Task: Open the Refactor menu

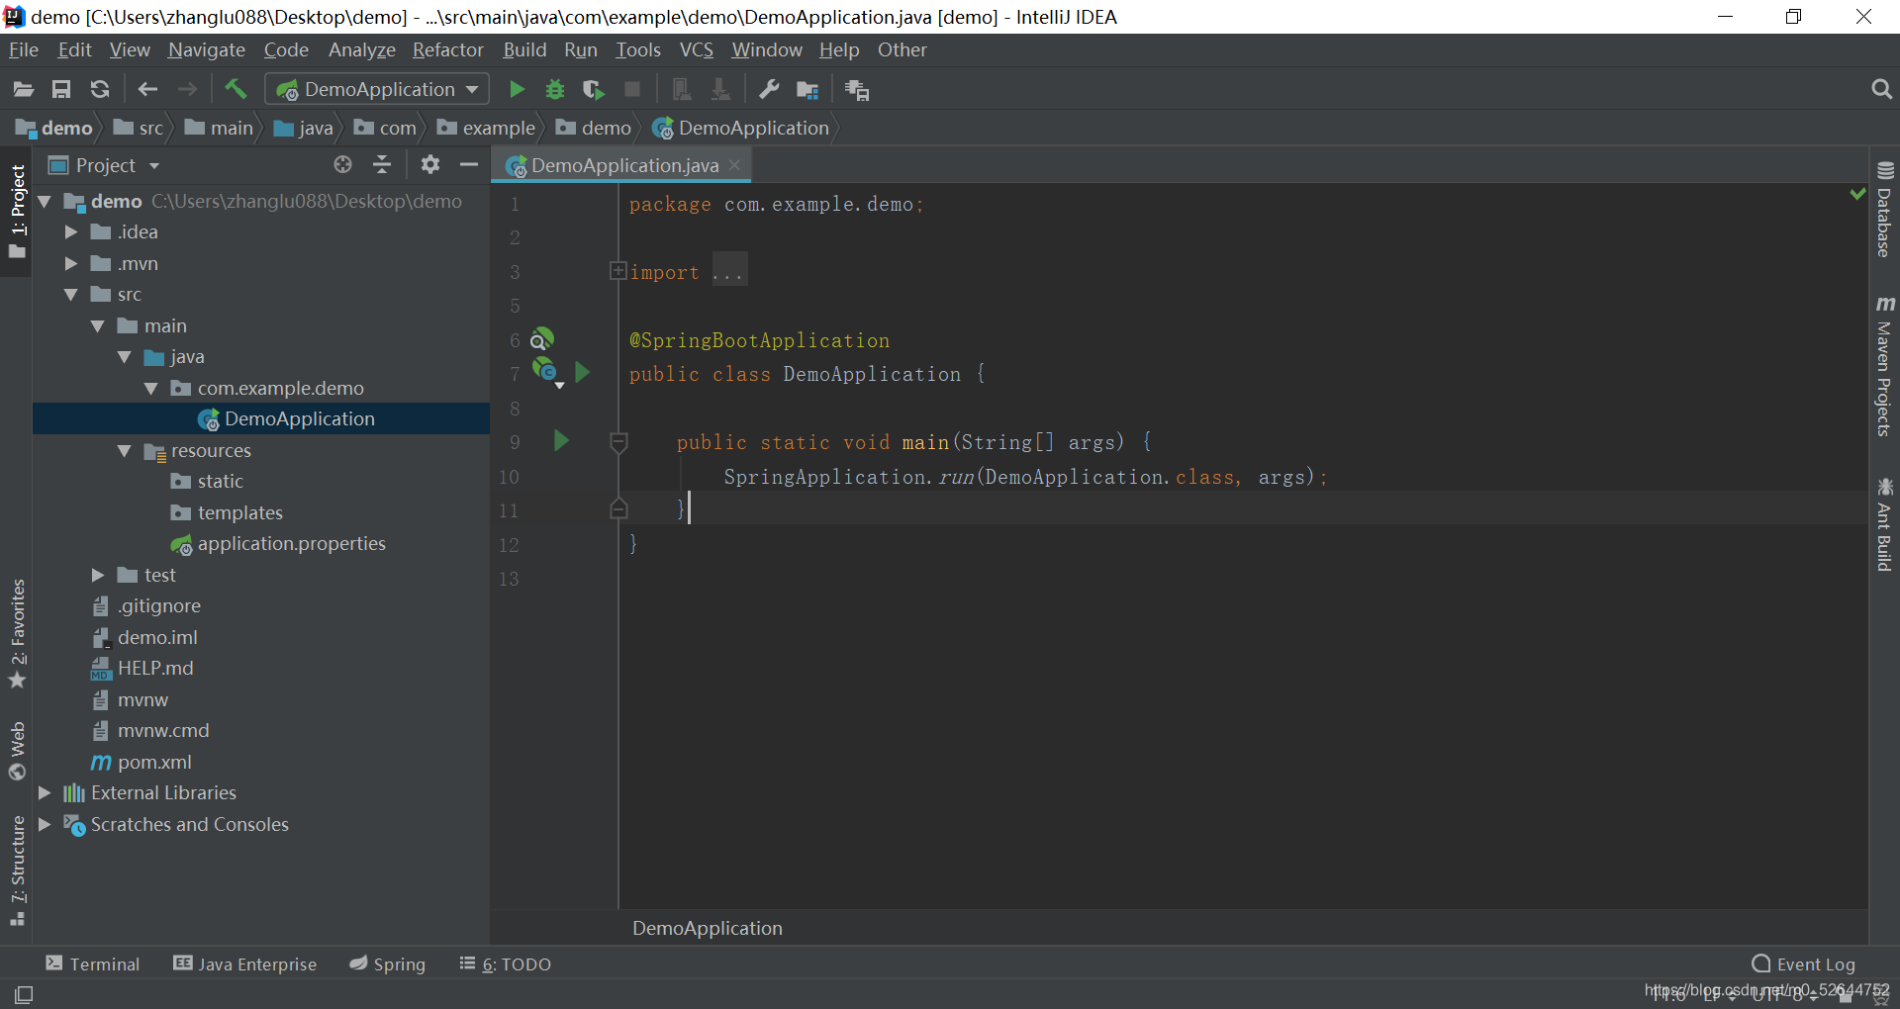Action: [x=447, y=49]
